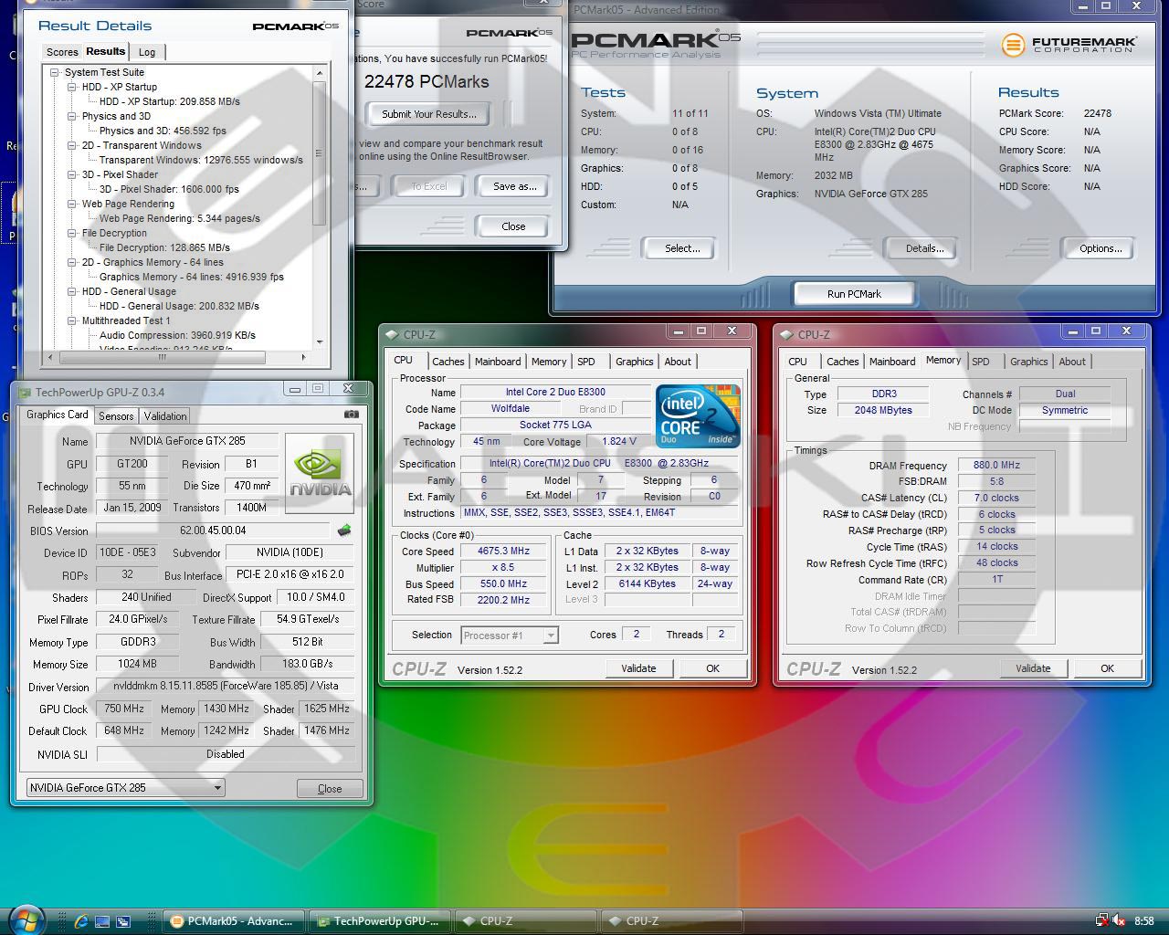Open the Graphics tab in right CPU-Z window

[1028, 362]
